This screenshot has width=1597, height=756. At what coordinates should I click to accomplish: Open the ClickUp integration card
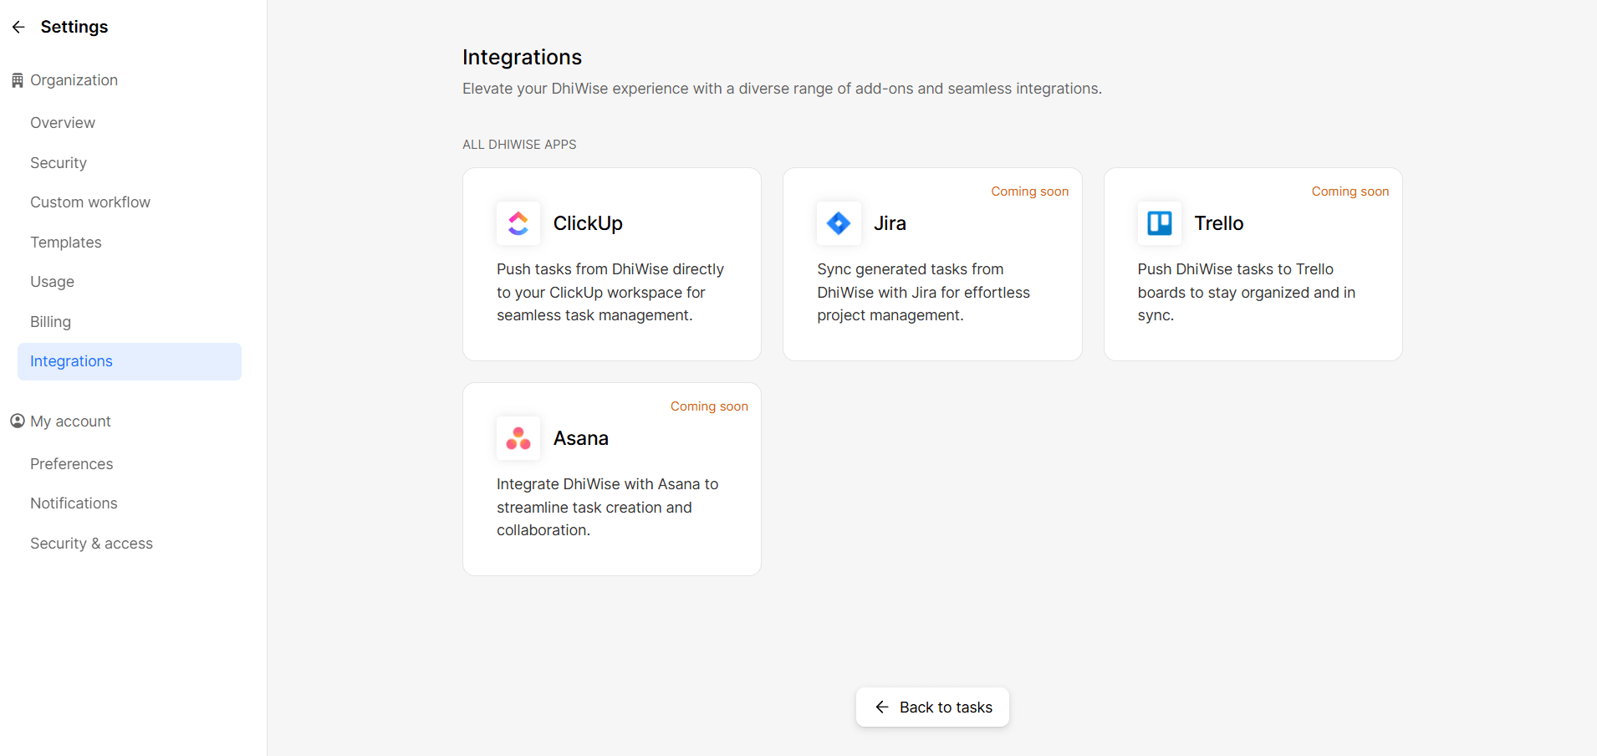click(x=612, y=264)
